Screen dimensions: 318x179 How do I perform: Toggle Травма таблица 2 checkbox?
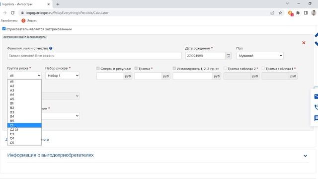(225, 69)
